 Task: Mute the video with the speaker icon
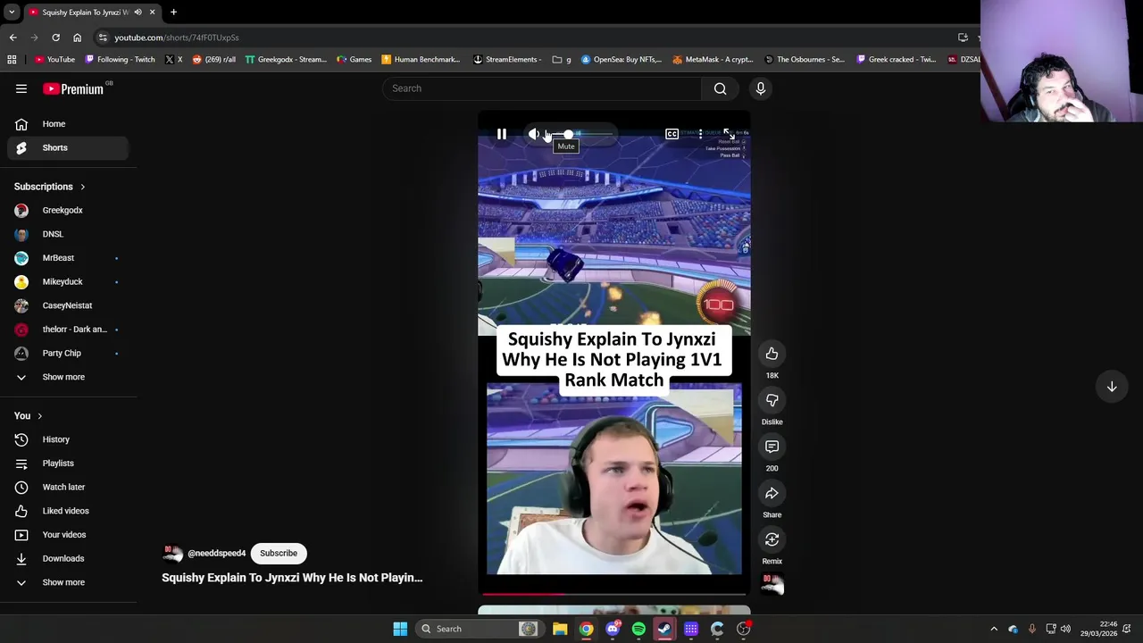coord(534,134)
